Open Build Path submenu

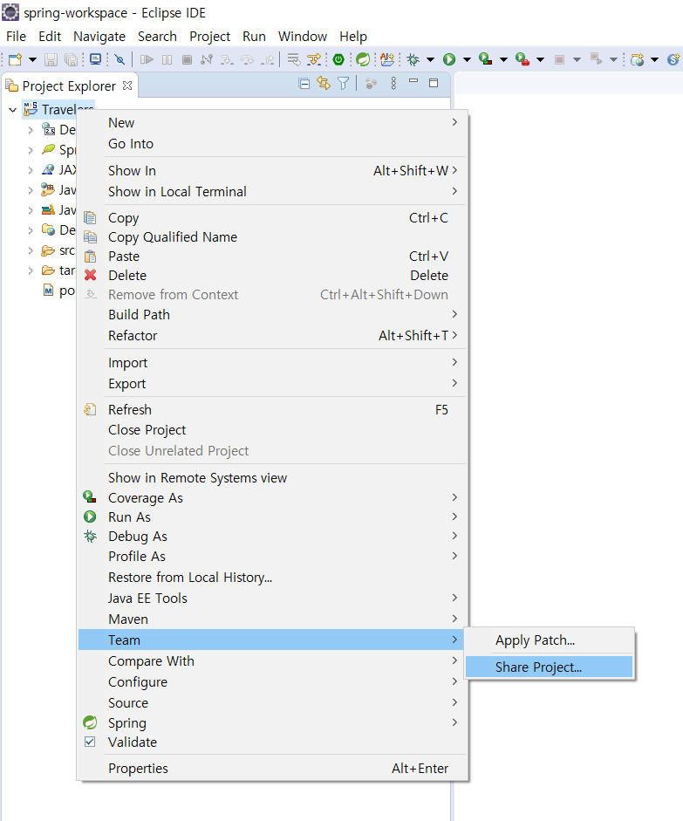tap(272, 315)
